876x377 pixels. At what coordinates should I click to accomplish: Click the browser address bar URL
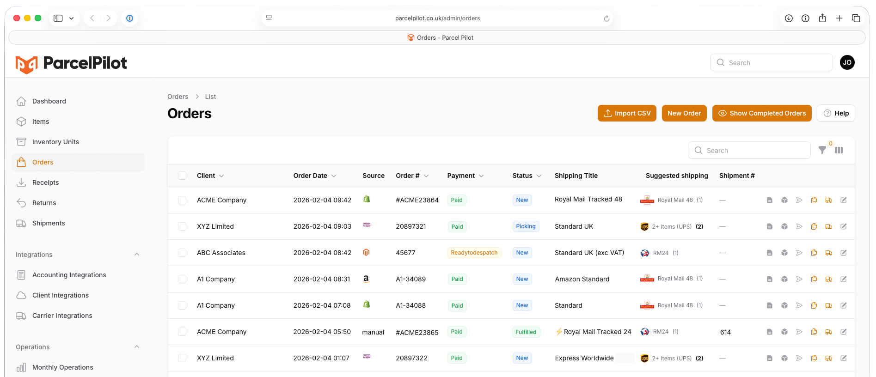(x=437, y=18)
